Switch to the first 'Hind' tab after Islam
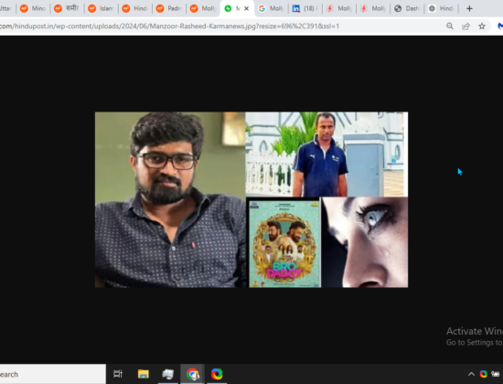This screenshot has width=503, height=384. (x=134, y=8)
